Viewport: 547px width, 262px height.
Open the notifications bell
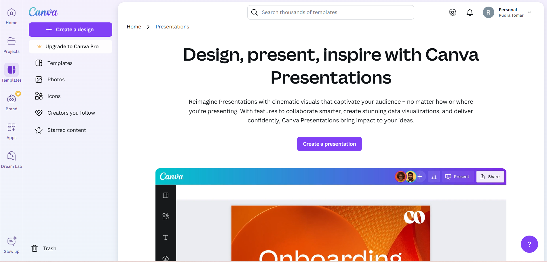pyautogui.click(x=470, y=12)
